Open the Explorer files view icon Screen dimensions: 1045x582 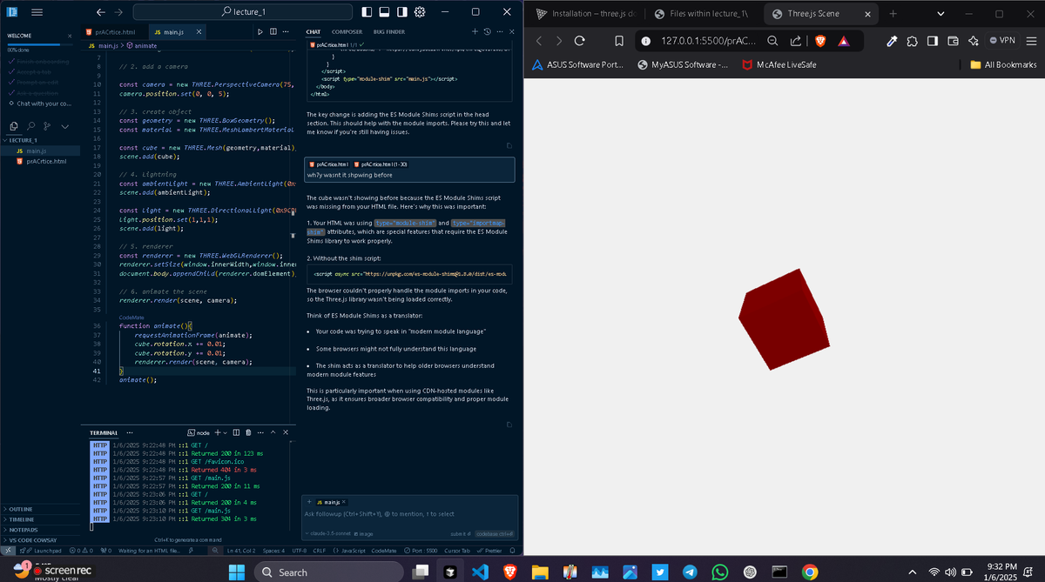[15, 127]
